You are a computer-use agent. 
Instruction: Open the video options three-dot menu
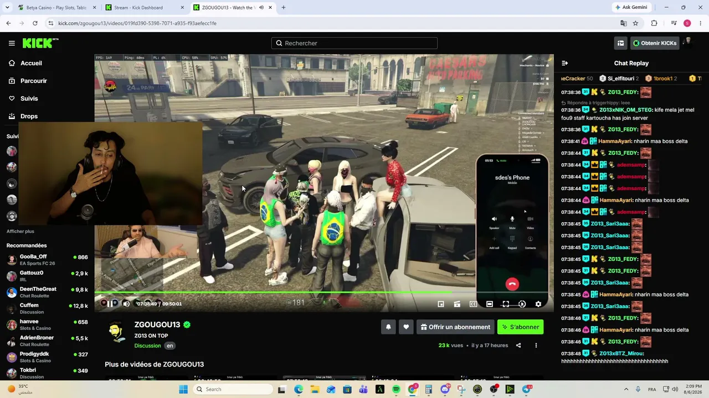536,345
